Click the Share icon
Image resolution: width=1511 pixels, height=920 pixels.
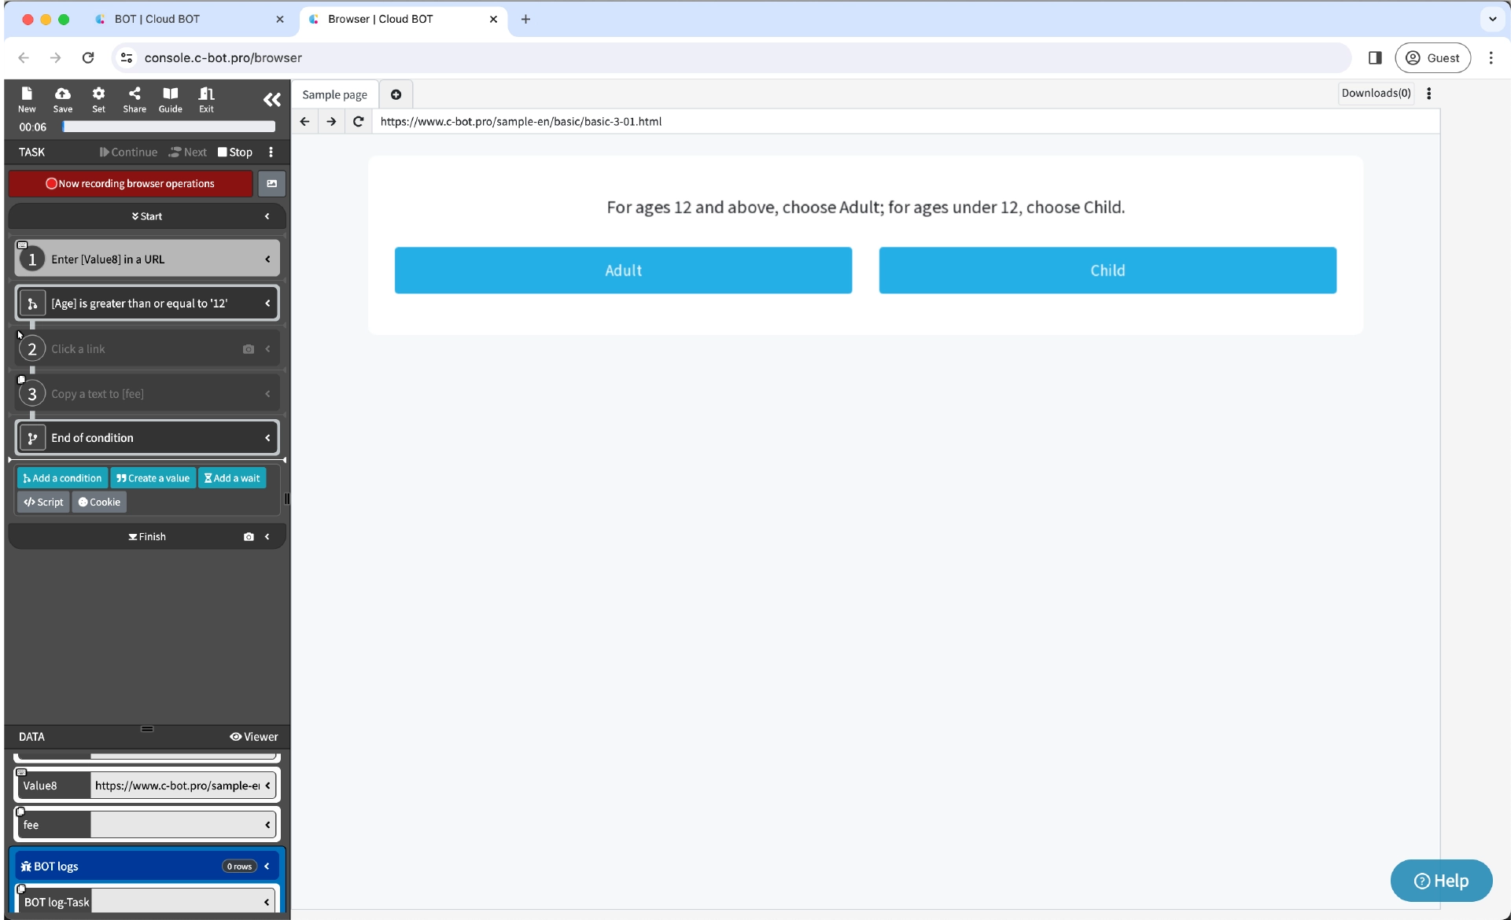coord(135,94)
